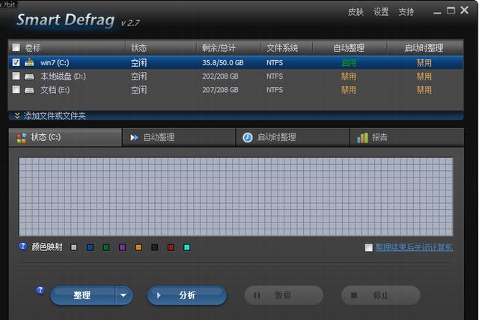Check the select-all checkbox beside 卷标
This screenshot has width=479, height=320.
point(16,47)
